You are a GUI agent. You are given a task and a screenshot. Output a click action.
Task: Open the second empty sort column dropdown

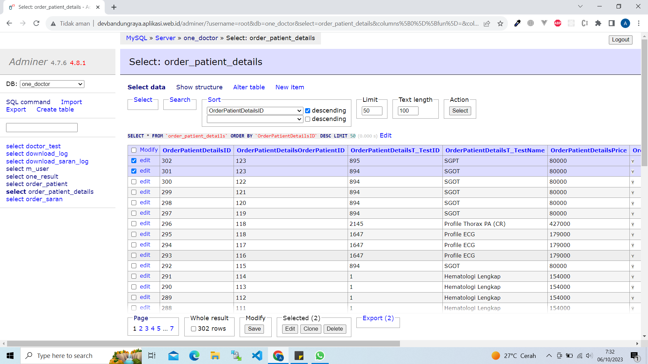point(255,119)
